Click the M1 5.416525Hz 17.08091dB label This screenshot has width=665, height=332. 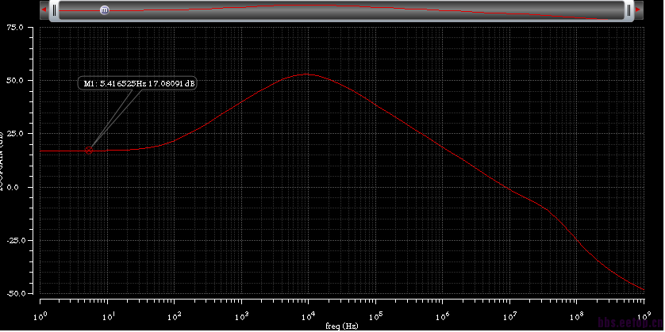138,83
